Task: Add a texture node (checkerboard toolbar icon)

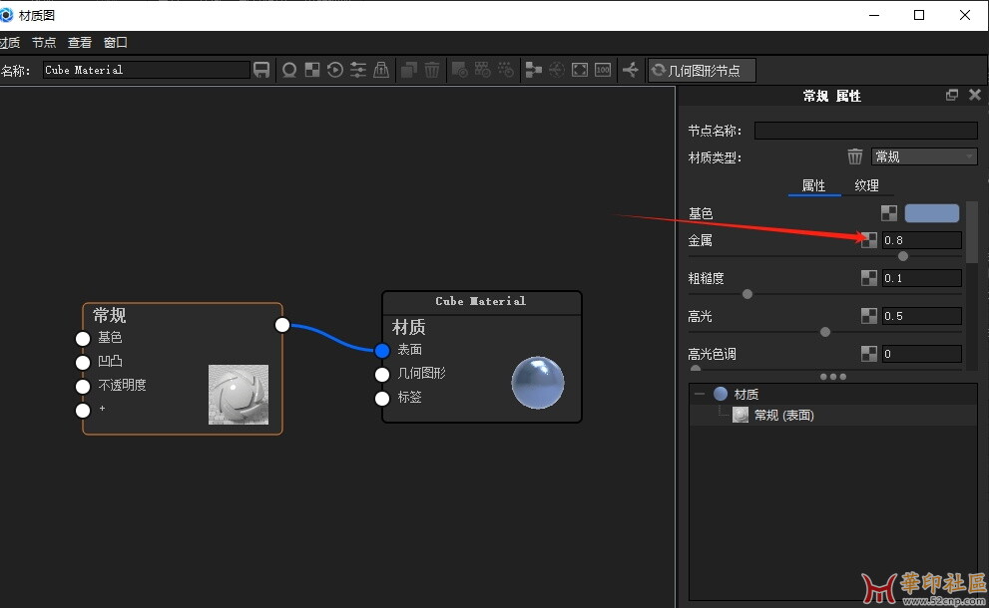Action: [312, 70]
